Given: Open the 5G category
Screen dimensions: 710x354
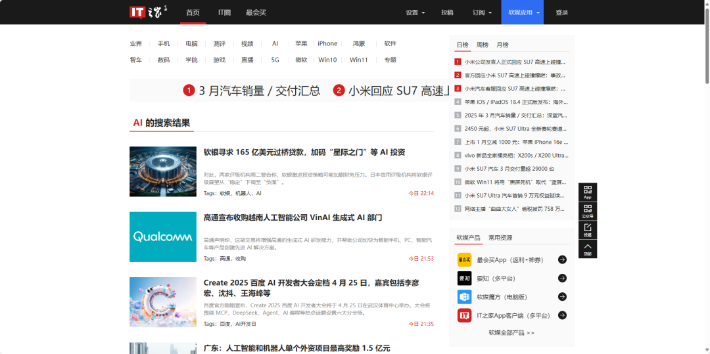Looking at the screenshot, I should 275,60.
